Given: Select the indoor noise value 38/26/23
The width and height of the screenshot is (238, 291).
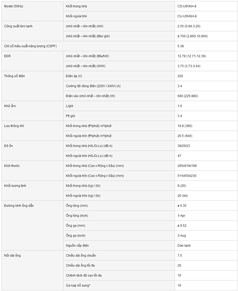Looking at the screenshot, I should click(x=184, y=146).
